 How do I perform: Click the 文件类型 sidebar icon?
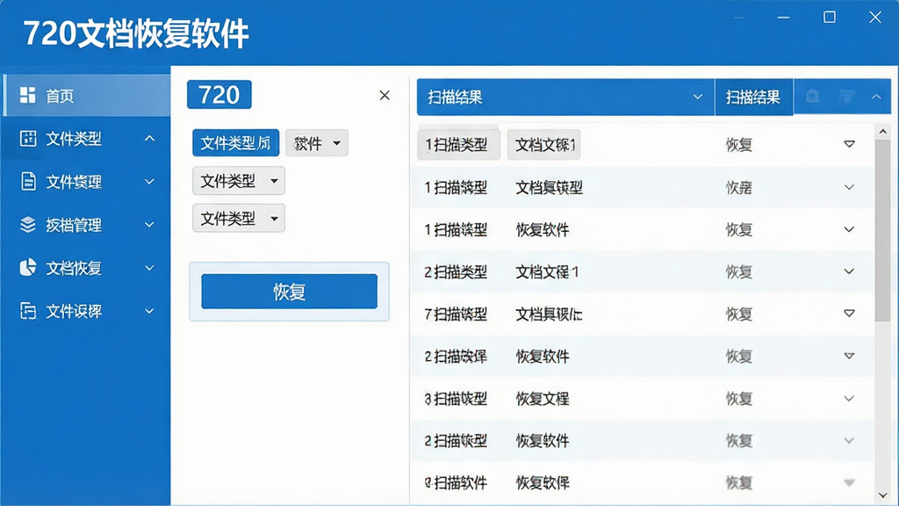point(27,138)
